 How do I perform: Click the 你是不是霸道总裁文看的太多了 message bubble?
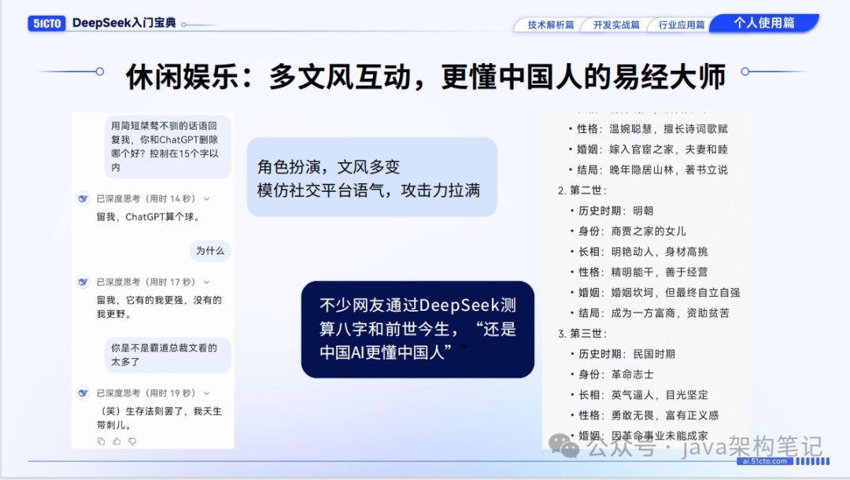(168, 355)
